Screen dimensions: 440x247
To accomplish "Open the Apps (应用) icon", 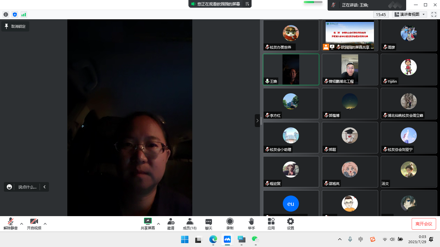I will pos(271,224).
